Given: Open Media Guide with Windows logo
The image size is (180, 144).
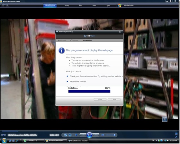Looking at the screenshot, I should (126, 5).
